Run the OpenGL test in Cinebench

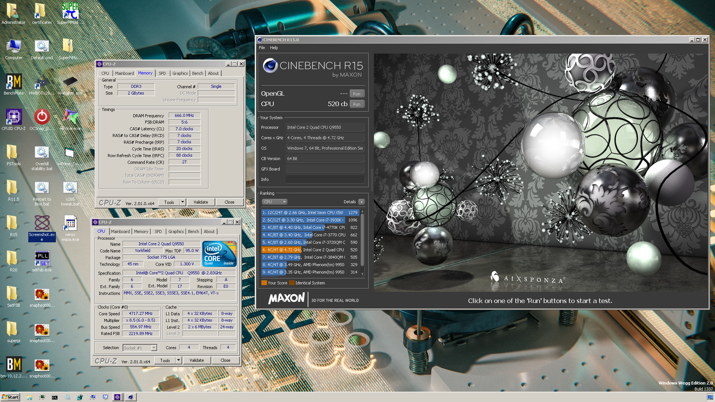tap(356, 94)
